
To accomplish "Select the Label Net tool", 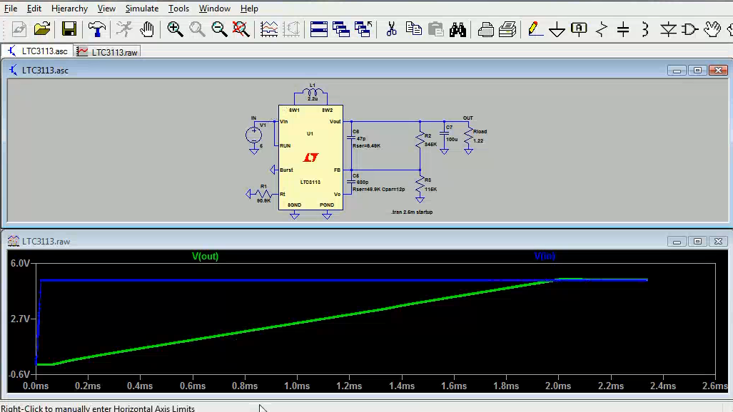I will (x=579, y=29).
